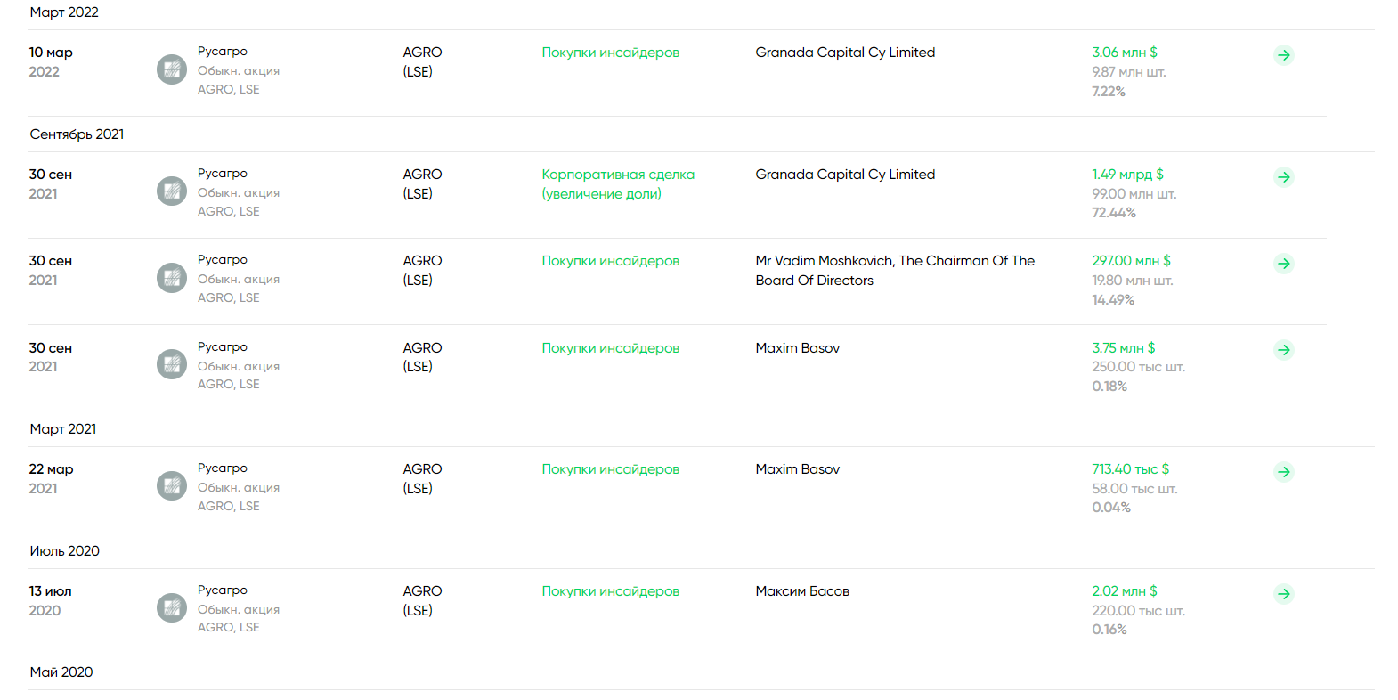This screenshot has width=1398, height=700.
Task: Open arrow for Maxim Basov 3.75 млн $ purchase
Action: pyautogui.click(x=1283, y=350)
